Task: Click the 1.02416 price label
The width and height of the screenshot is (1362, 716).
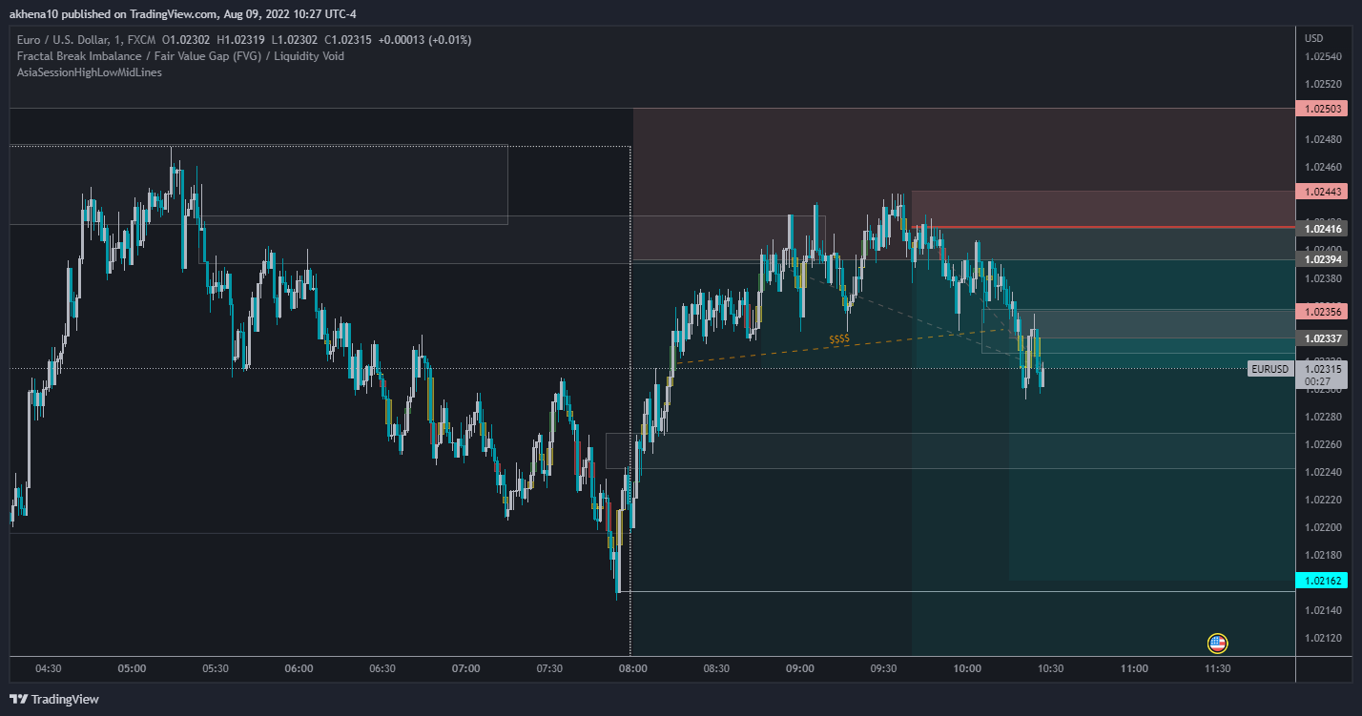Action: pyautogui.click(x=1321, y=229)
